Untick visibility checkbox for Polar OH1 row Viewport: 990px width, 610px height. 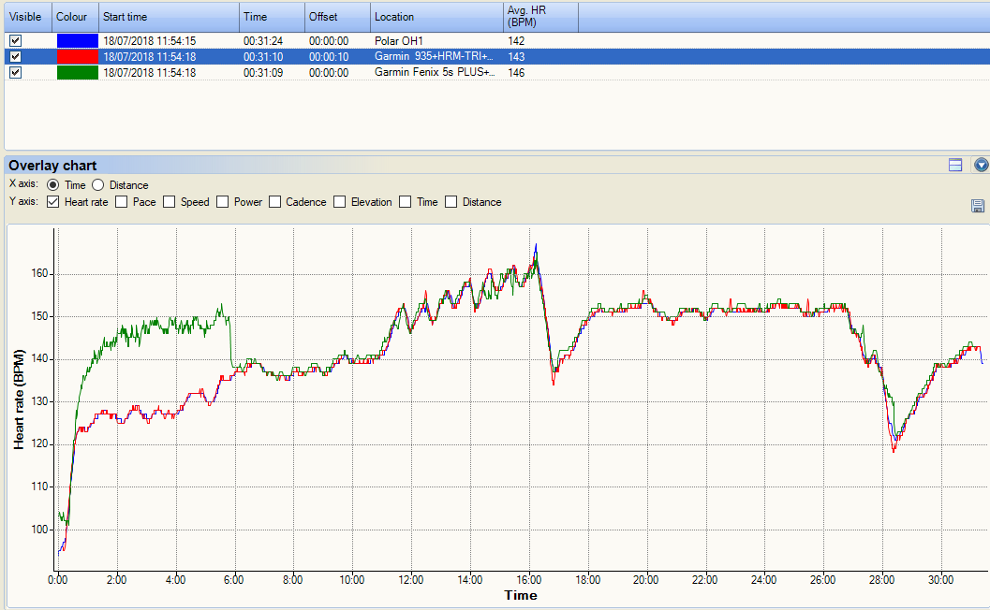click(14, 41)
